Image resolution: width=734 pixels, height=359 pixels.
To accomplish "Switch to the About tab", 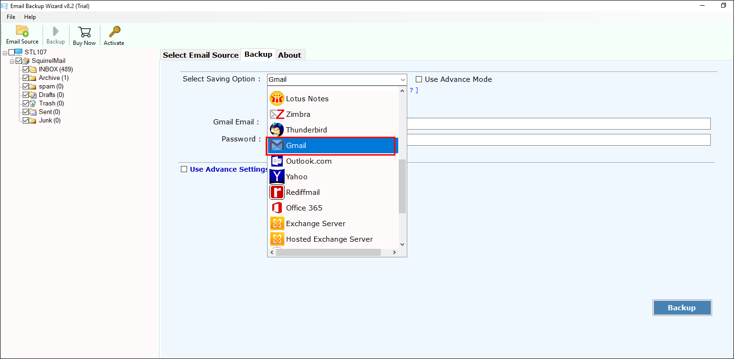I will tap(289, 55).
